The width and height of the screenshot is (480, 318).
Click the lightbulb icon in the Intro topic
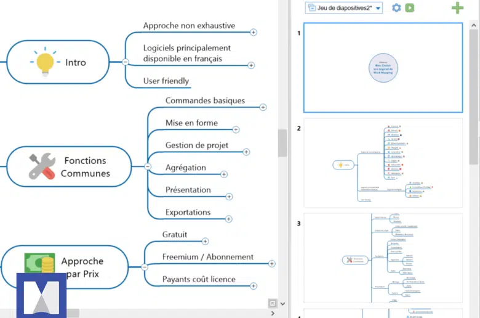(45, 63)
